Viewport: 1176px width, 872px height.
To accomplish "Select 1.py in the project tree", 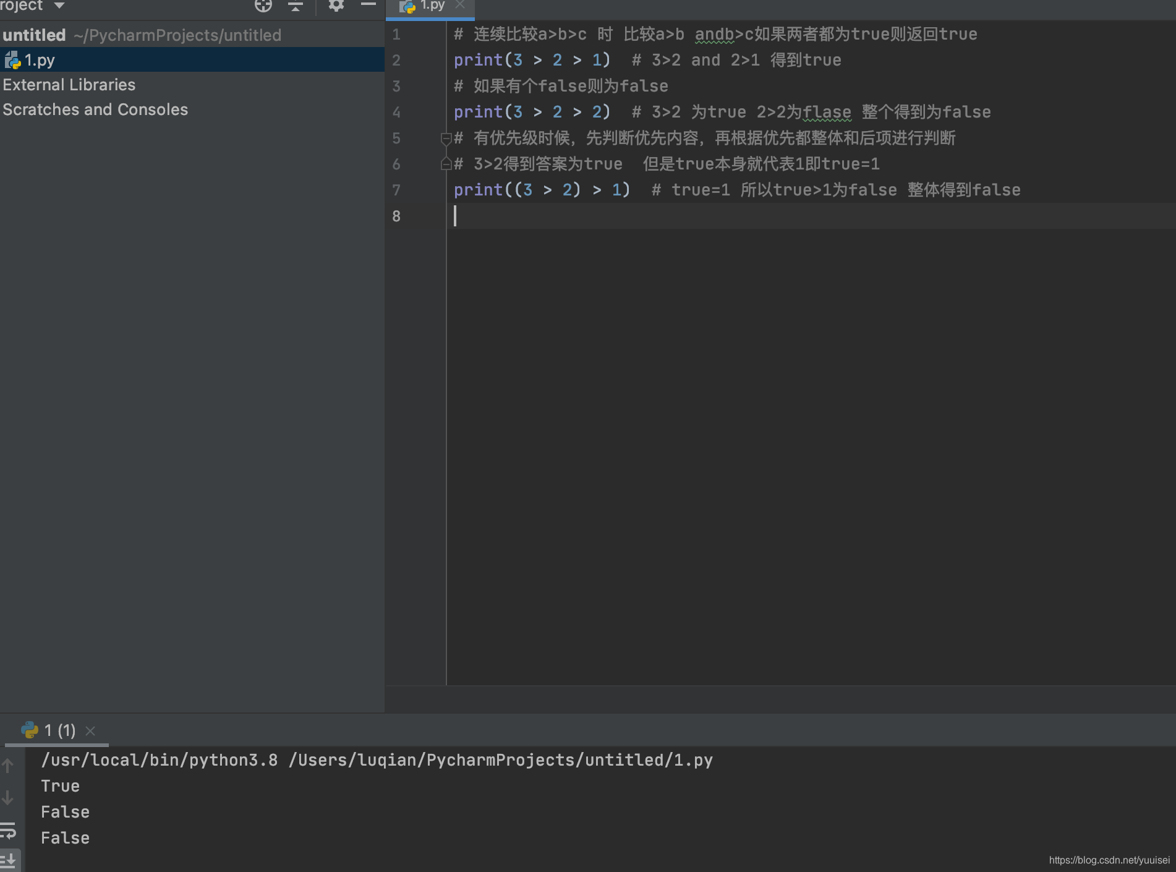I will click(192, 60).
